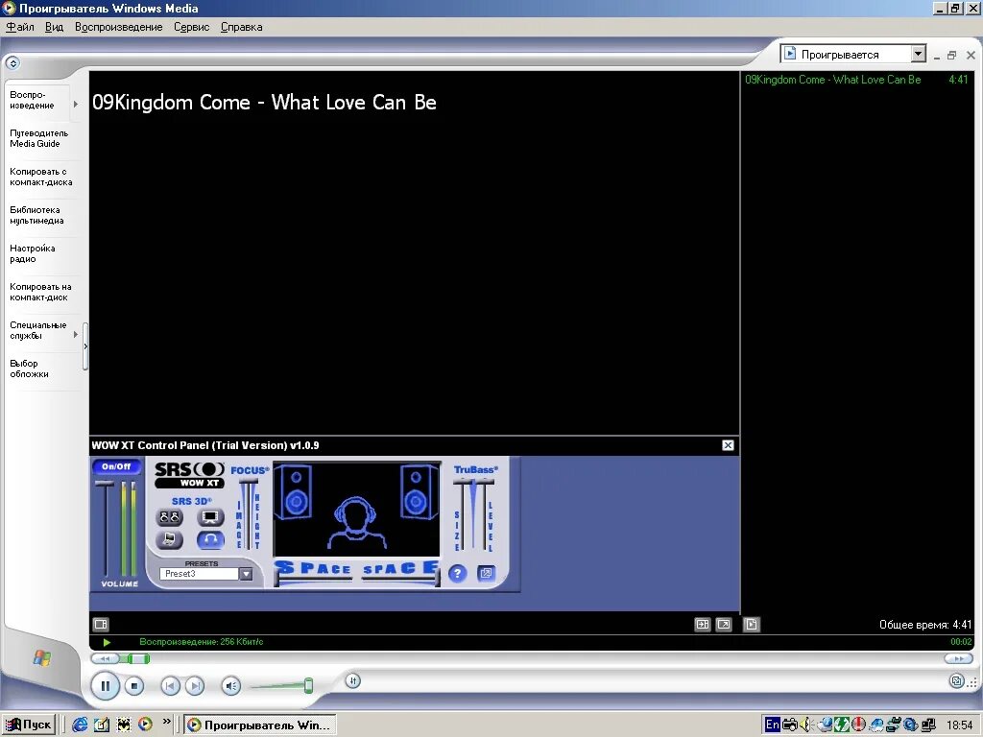
Task: Open the Файл menu
Action: (x=20, y=27)
